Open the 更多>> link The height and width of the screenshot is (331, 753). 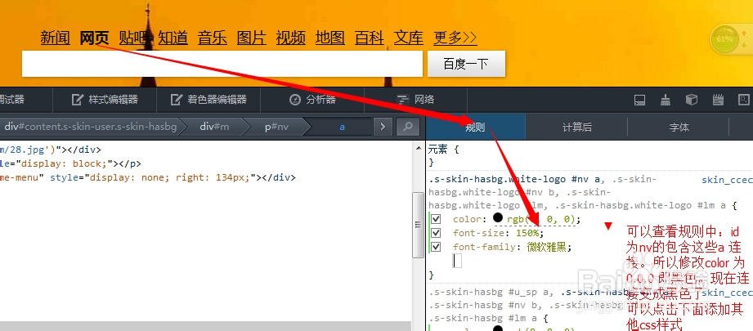(455, 38)
